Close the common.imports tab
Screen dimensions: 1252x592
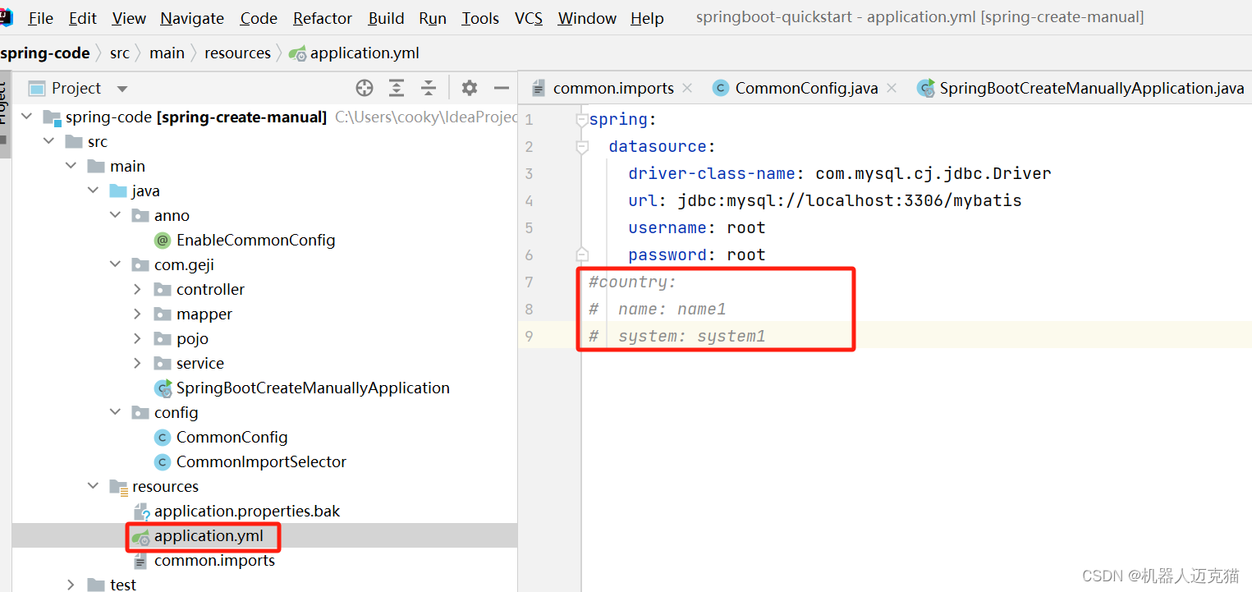[686, 88]
